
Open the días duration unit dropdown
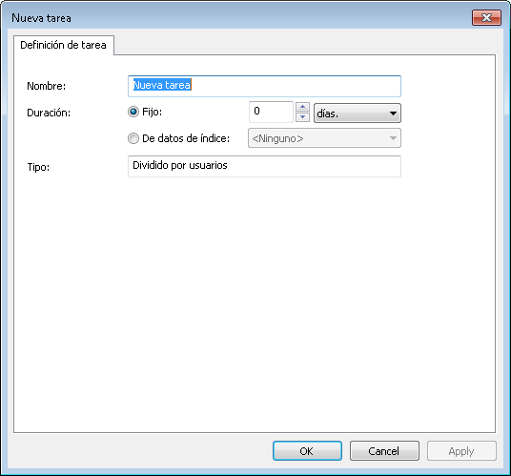[x=358, y=114]
